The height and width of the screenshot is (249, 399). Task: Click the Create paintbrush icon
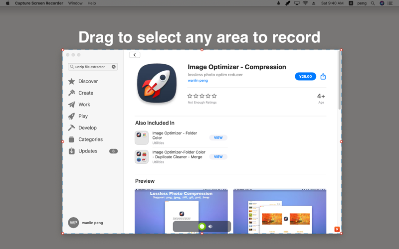[71, 93]
